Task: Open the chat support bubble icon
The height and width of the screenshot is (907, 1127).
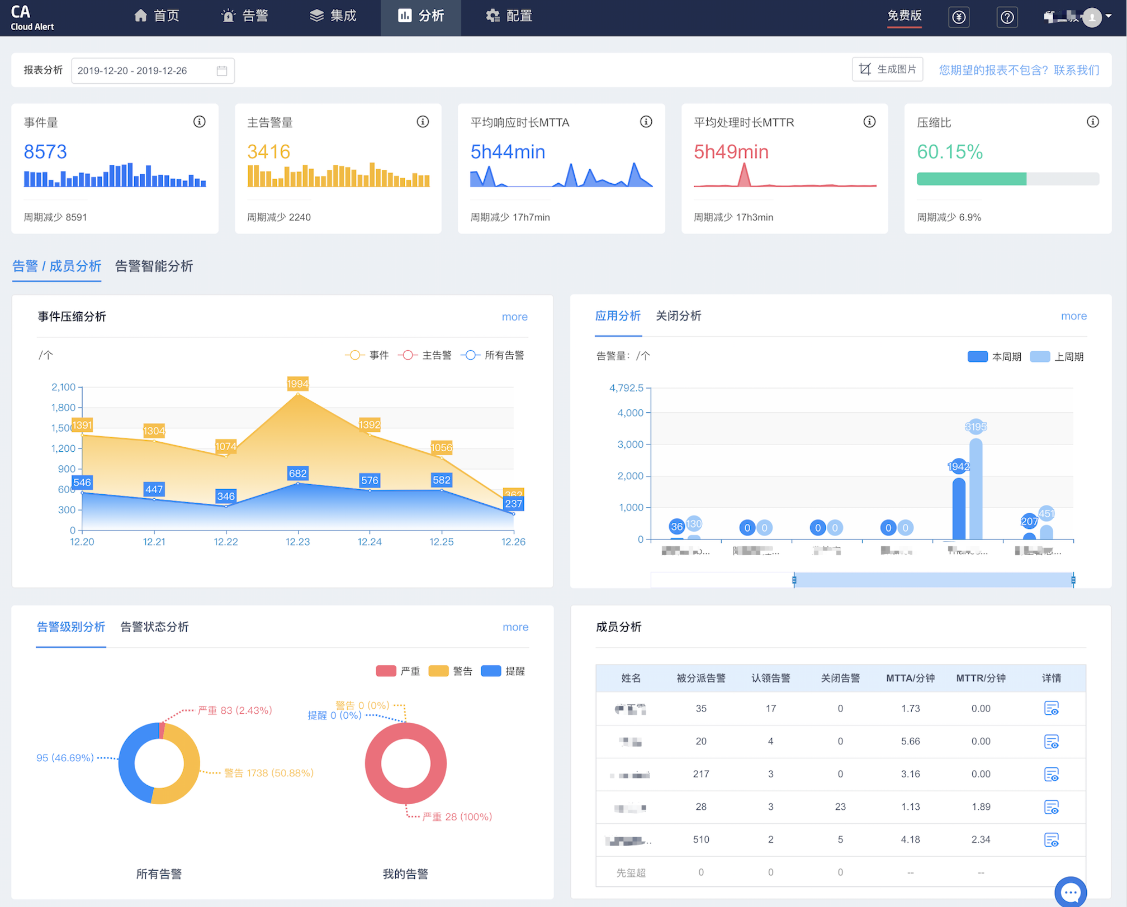Action: click(x=1070, y=892)
